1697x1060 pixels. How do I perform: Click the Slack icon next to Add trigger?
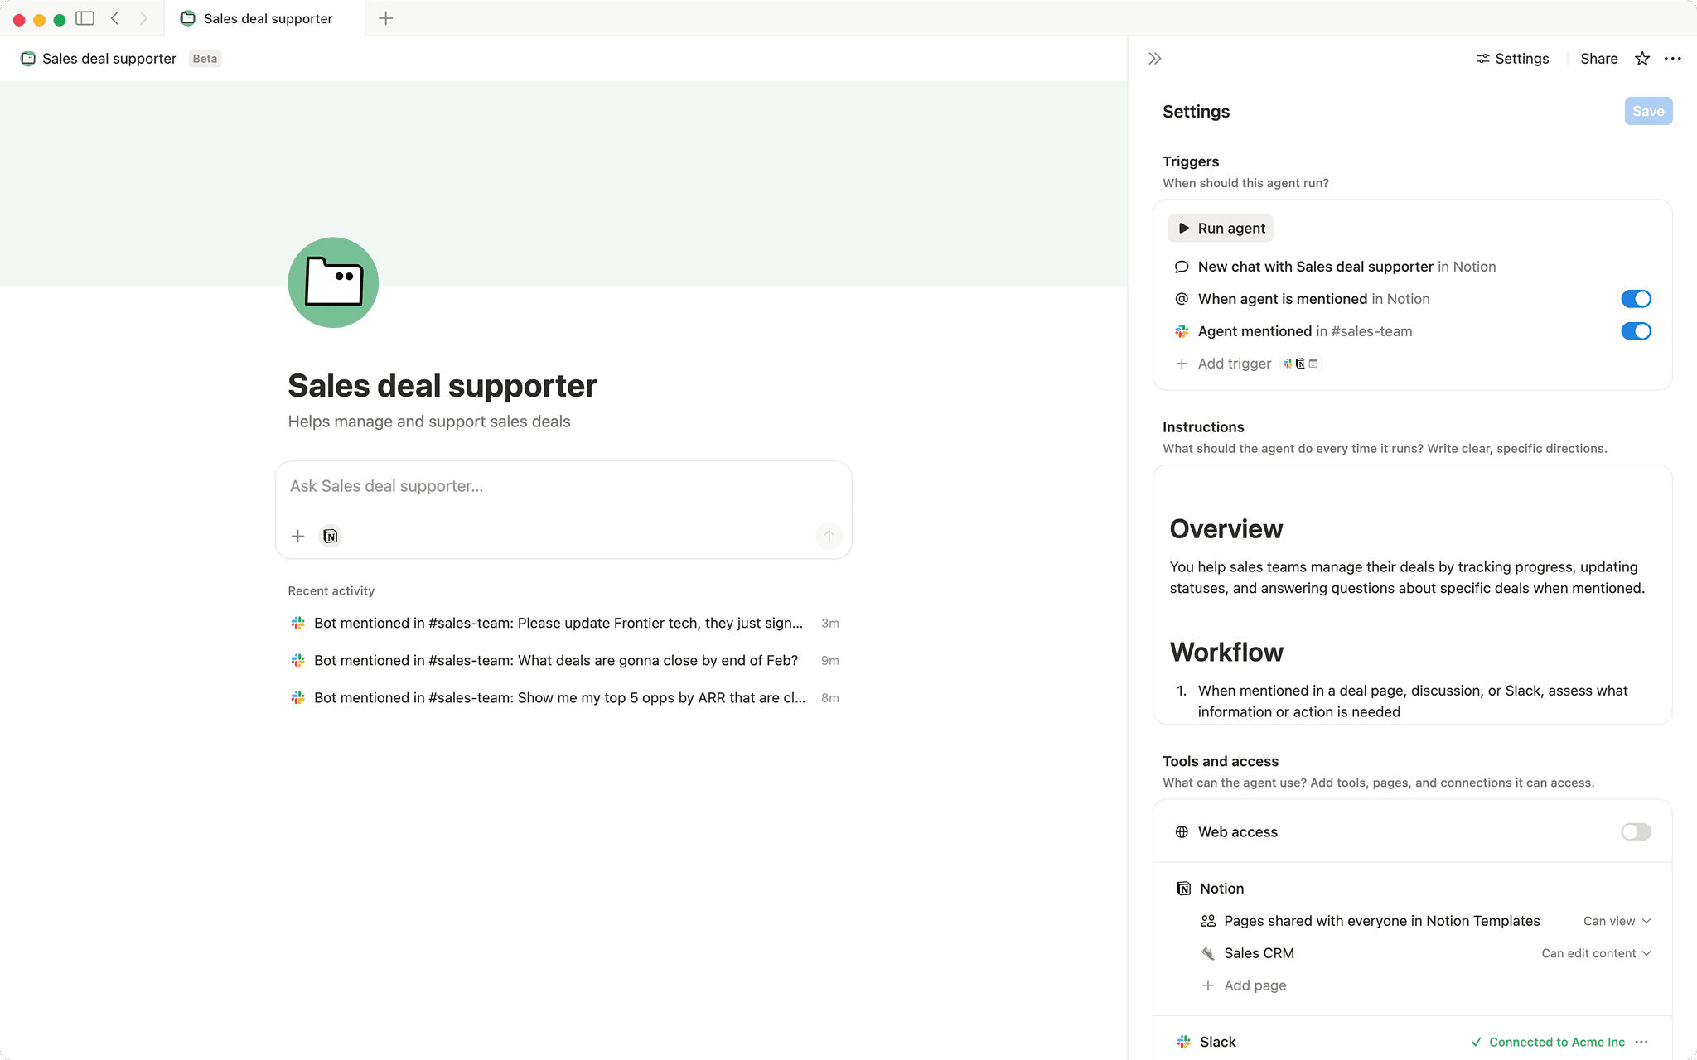tap(1288, 364)
